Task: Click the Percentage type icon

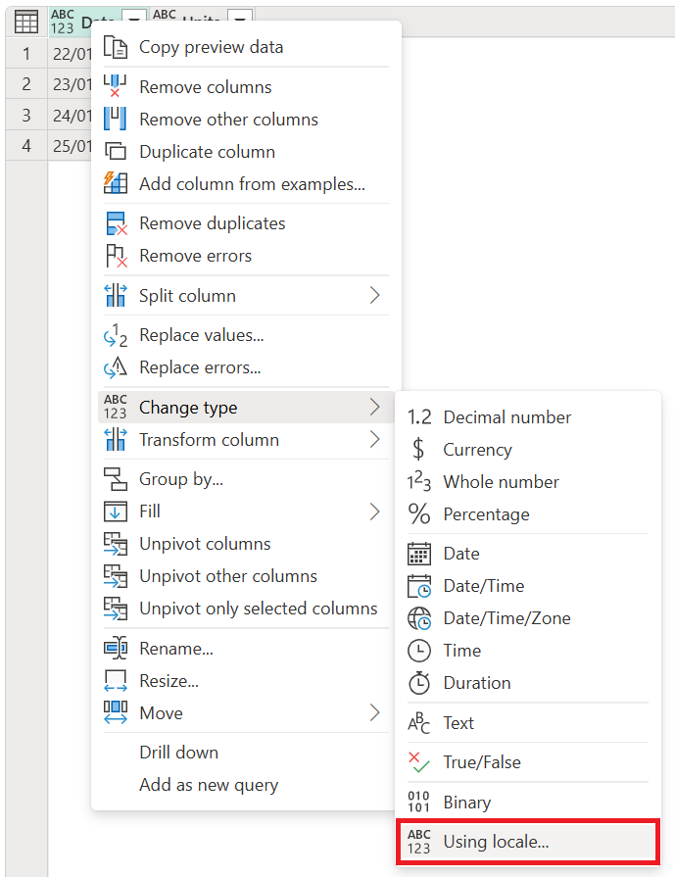Action: (x=419, y=513)
